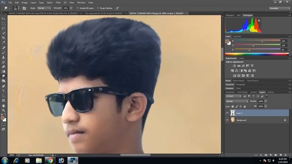Select the Quick Selection tool
292x164 pixels.
pos(3,33)
